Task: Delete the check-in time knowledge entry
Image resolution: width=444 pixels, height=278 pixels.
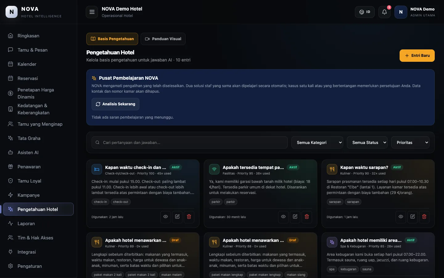Action: pyautogui.click(x=189, y=217)
